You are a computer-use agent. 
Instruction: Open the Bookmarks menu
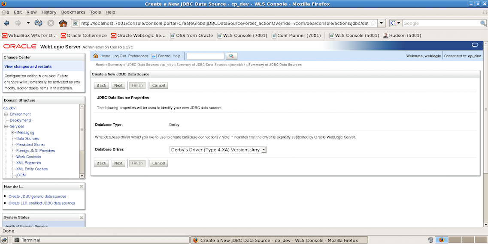[73, 12]
